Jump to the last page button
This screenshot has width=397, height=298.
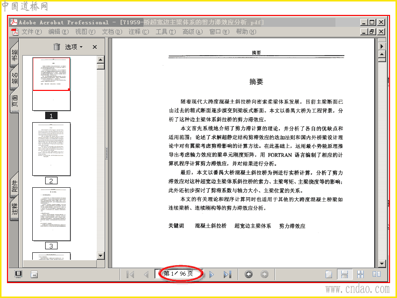coord(227,274)
